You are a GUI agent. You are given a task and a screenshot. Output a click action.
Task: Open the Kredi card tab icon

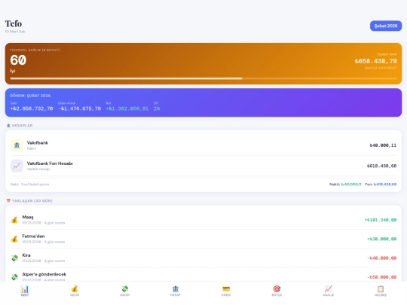[226, 288]
